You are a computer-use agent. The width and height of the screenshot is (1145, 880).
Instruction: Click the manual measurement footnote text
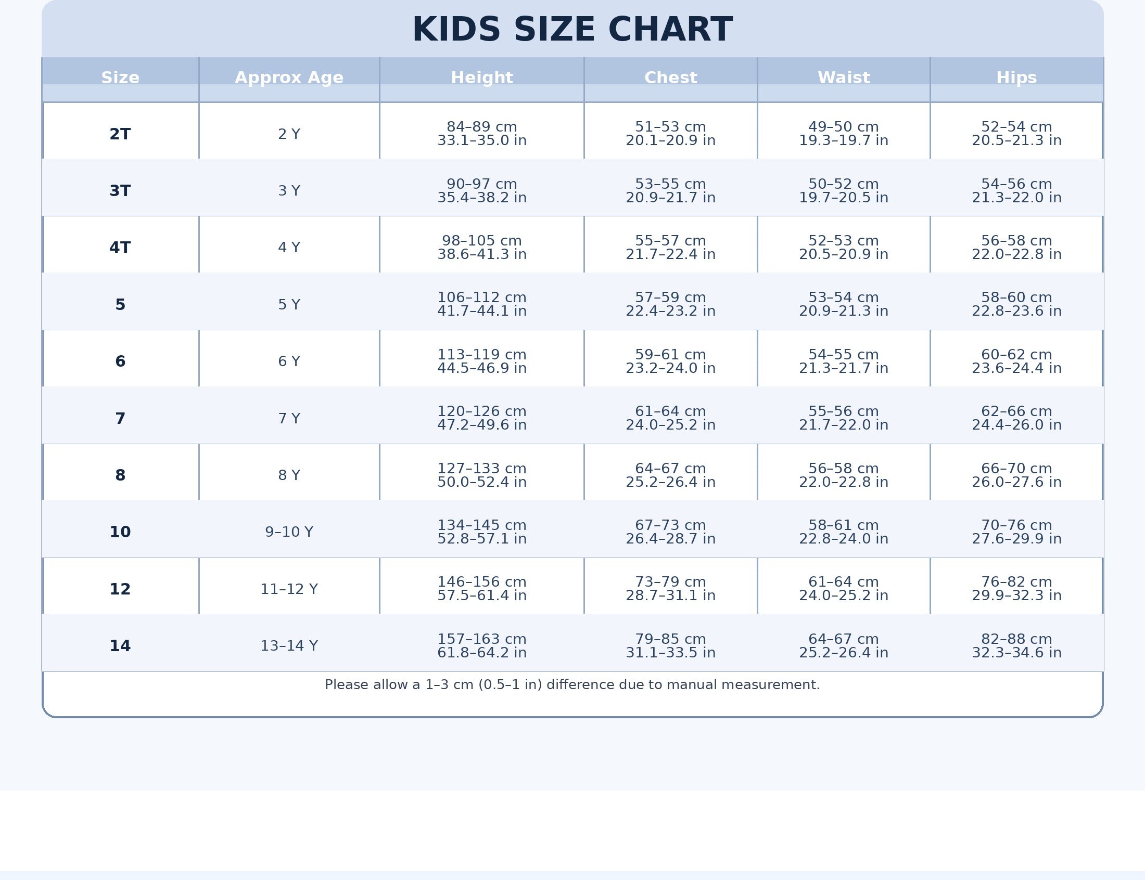click(572, 684)
